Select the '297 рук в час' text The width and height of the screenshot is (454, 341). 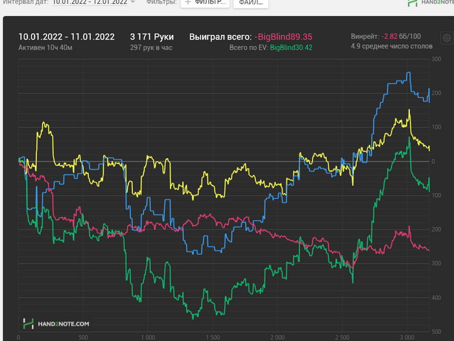(151, 47)
